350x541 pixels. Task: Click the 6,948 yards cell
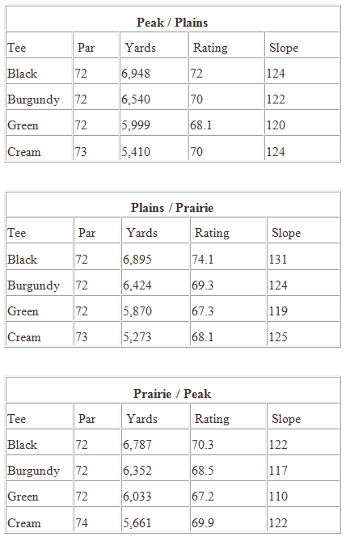click(x=136, y=74)
